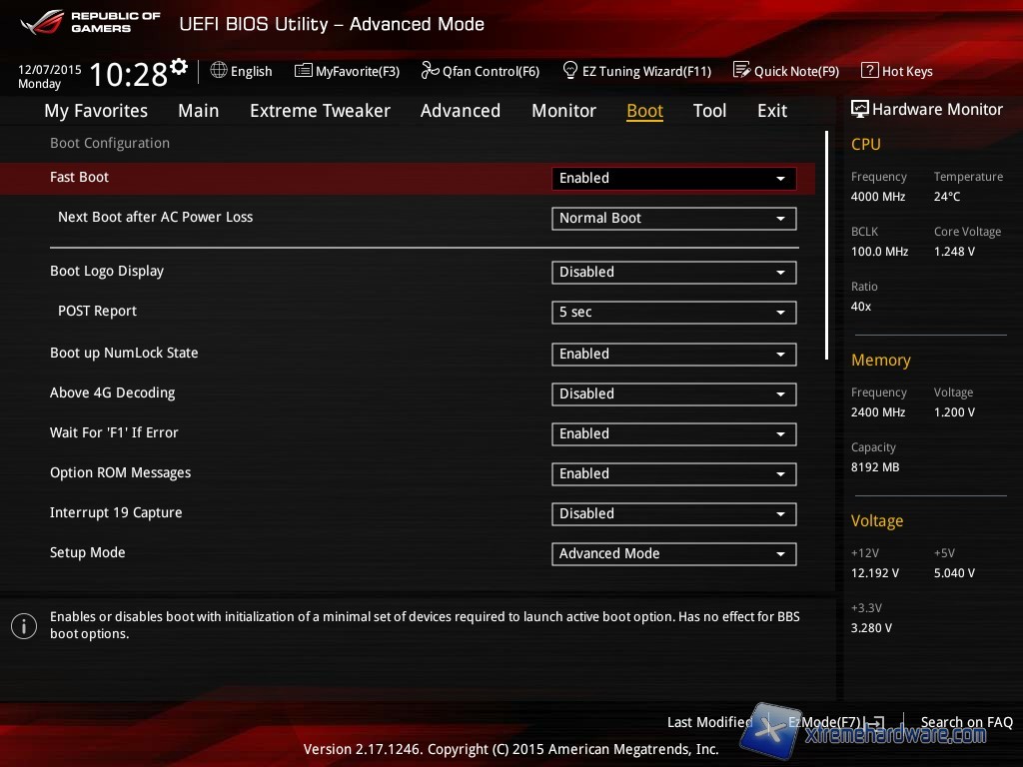Launch EZ Tuning Wizard lightbulb icon
Image resolution: width=1023 pixels, height=767 pixels.
[x=570, y=70]
